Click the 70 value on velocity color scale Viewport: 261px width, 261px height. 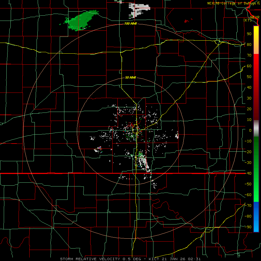pos(249,55)
